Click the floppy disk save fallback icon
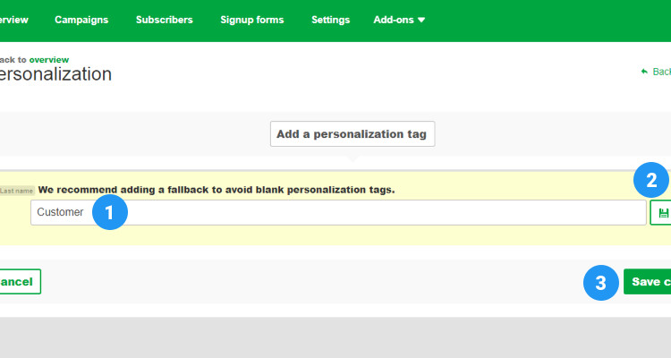The height and width of the screenshot is (358, 671). 662,213
